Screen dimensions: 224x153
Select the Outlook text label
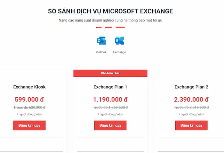tap(101, 52)
